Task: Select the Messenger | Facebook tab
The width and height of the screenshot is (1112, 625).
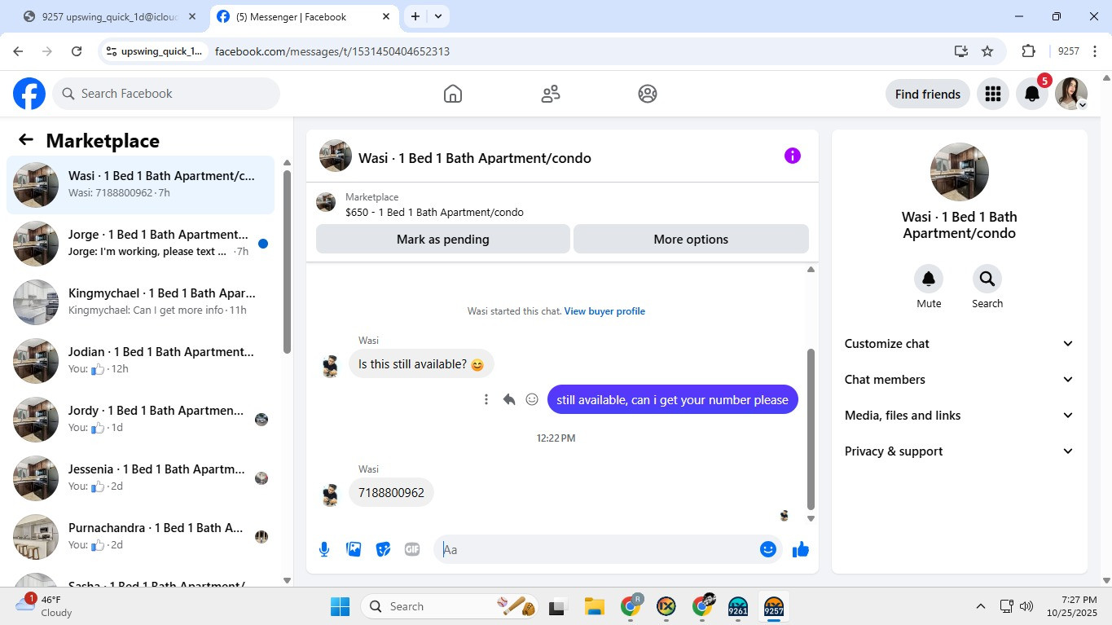Action: 304,16
